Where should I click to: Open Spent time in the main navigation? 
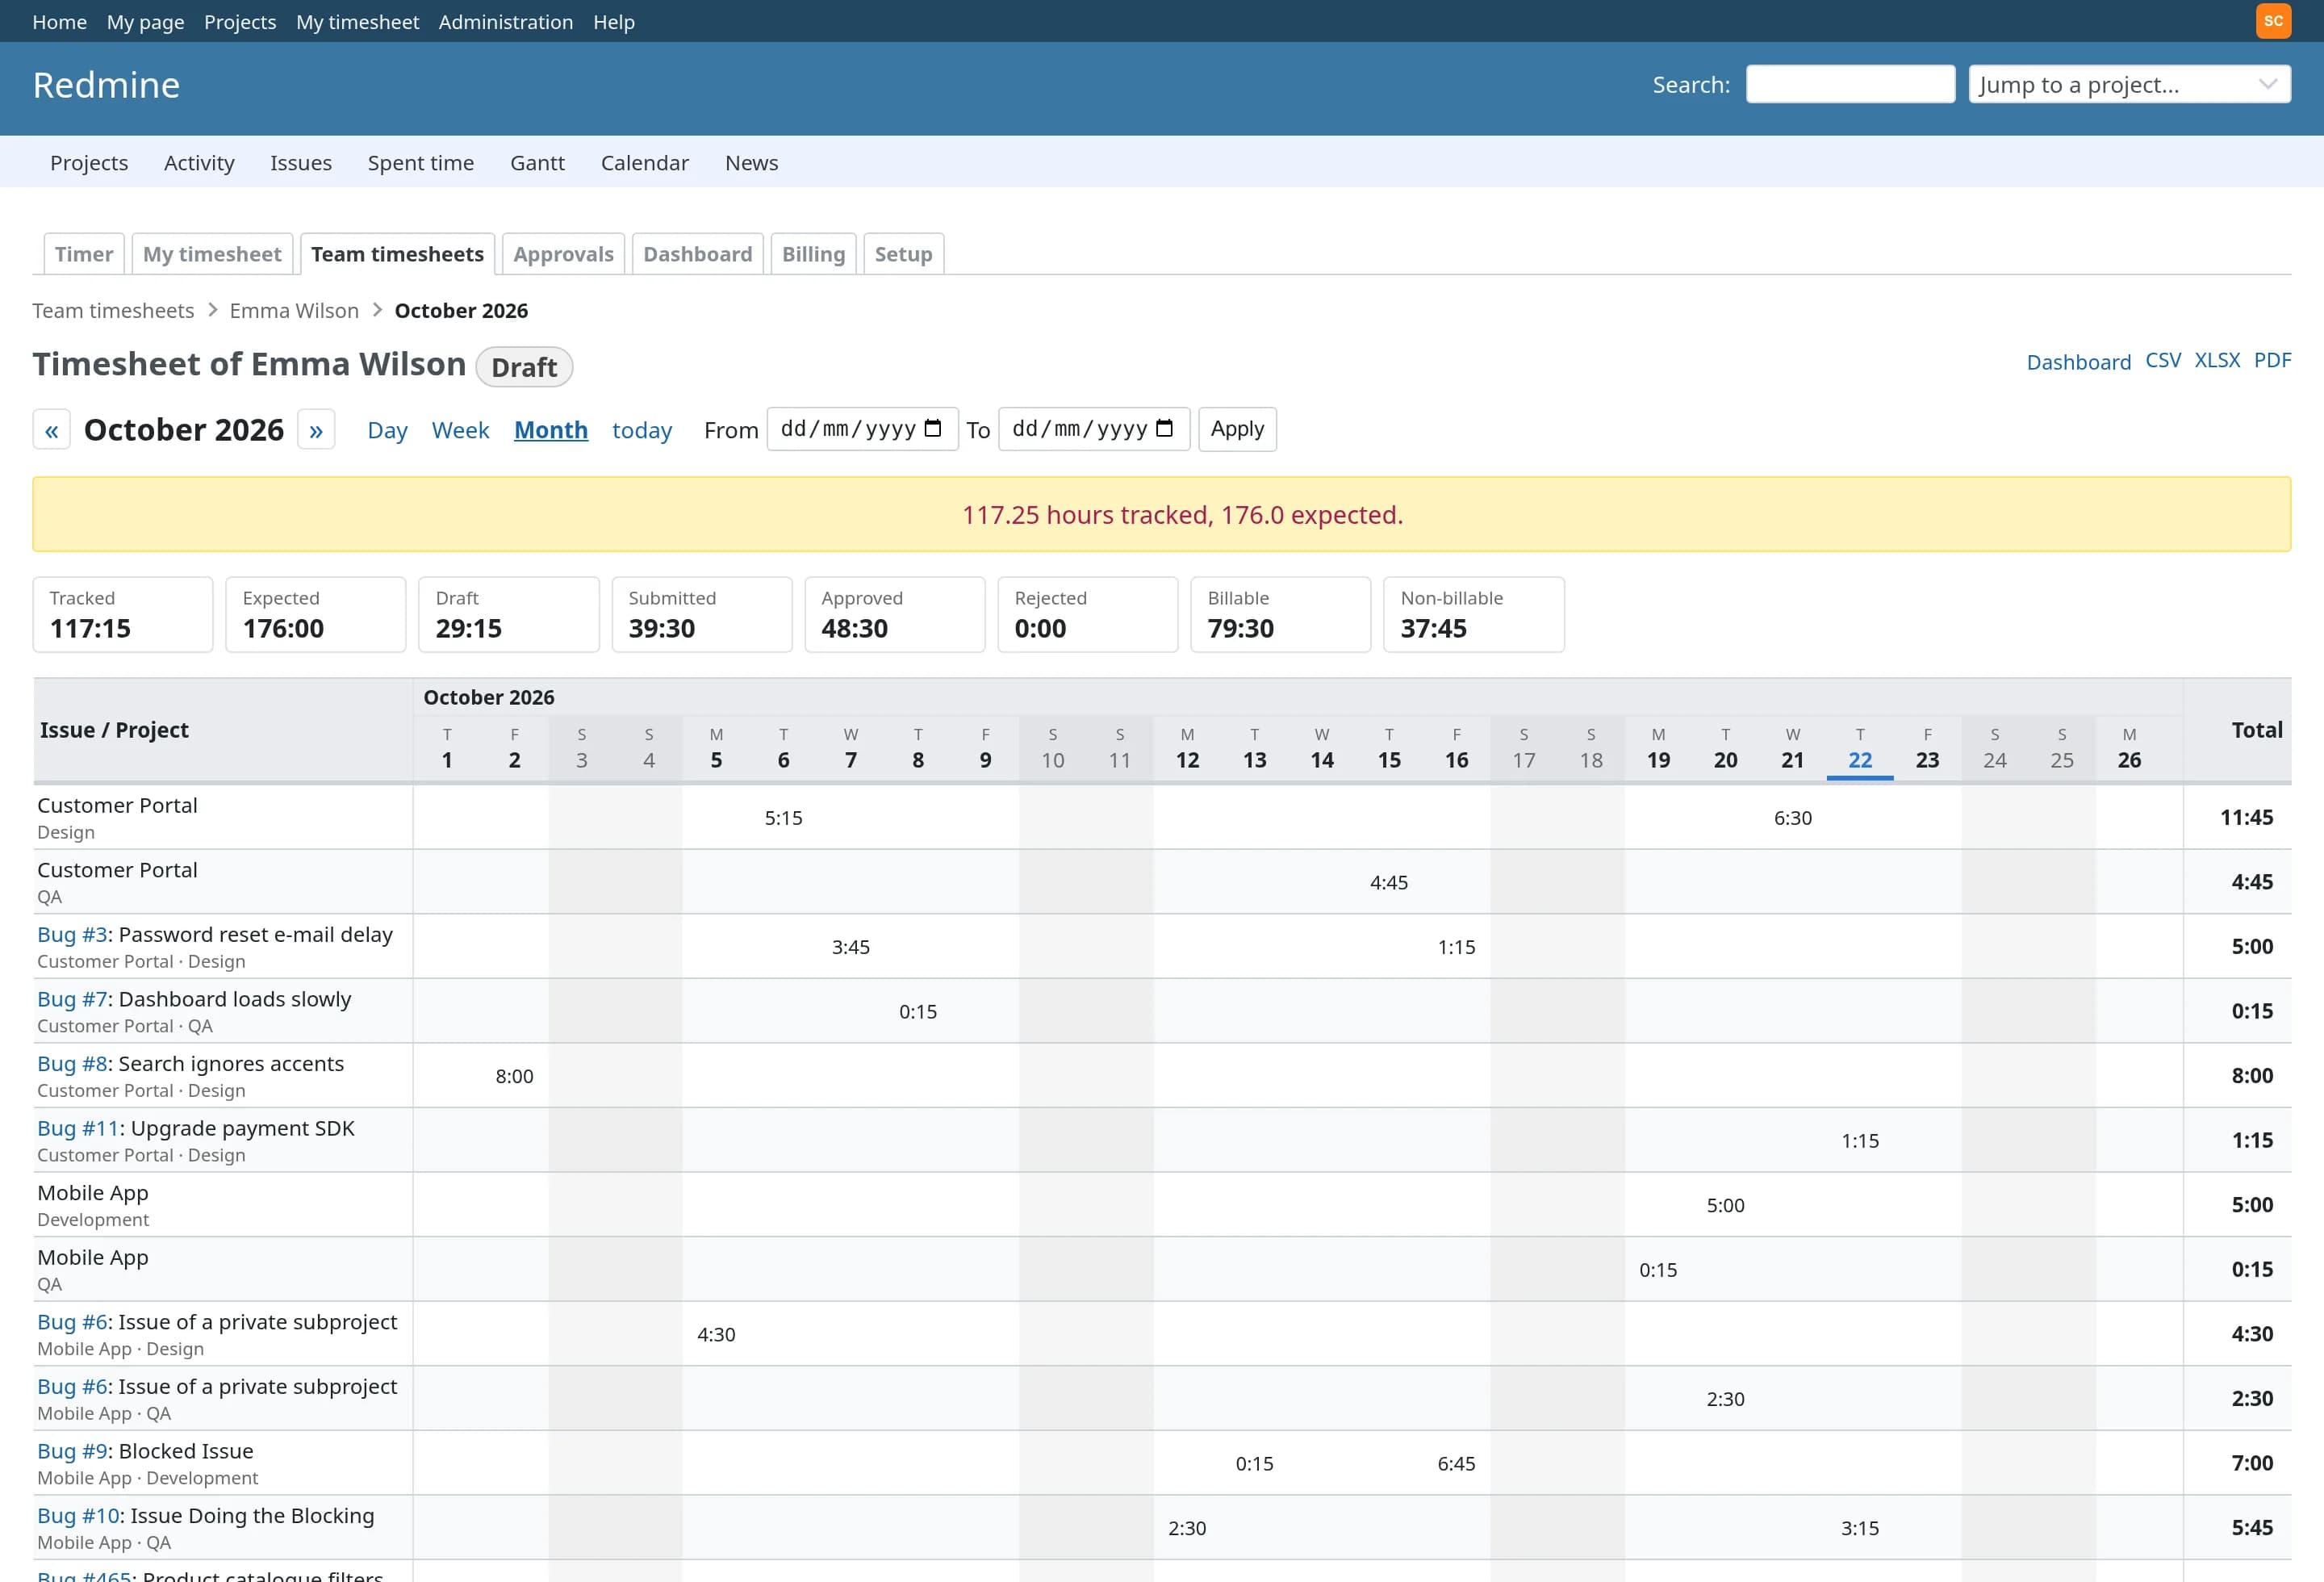click(421, 162)
